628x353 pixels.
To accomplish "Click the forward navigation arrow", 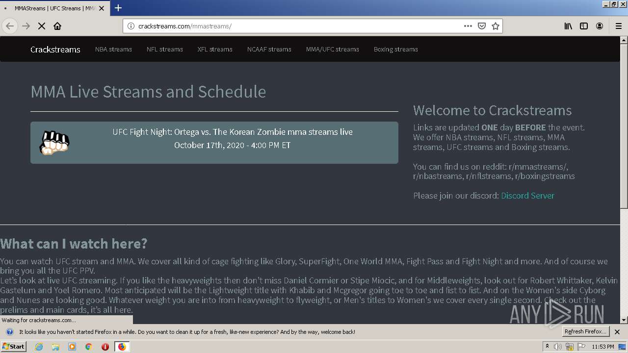I will (26, 26).
